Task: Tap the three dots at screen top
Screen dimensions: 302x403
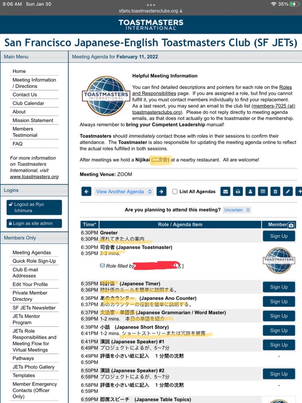Action: point(150,5)
